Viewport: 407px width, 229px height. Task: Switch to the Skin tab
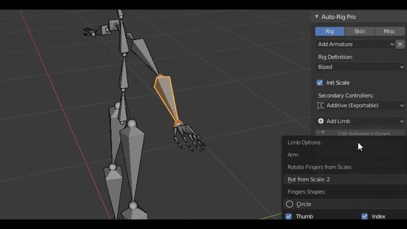pyautogui.click(x=359, y=31)
